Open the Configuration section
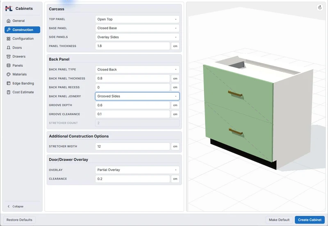This screenshot has width=328, height=226. tap(22, 39)
